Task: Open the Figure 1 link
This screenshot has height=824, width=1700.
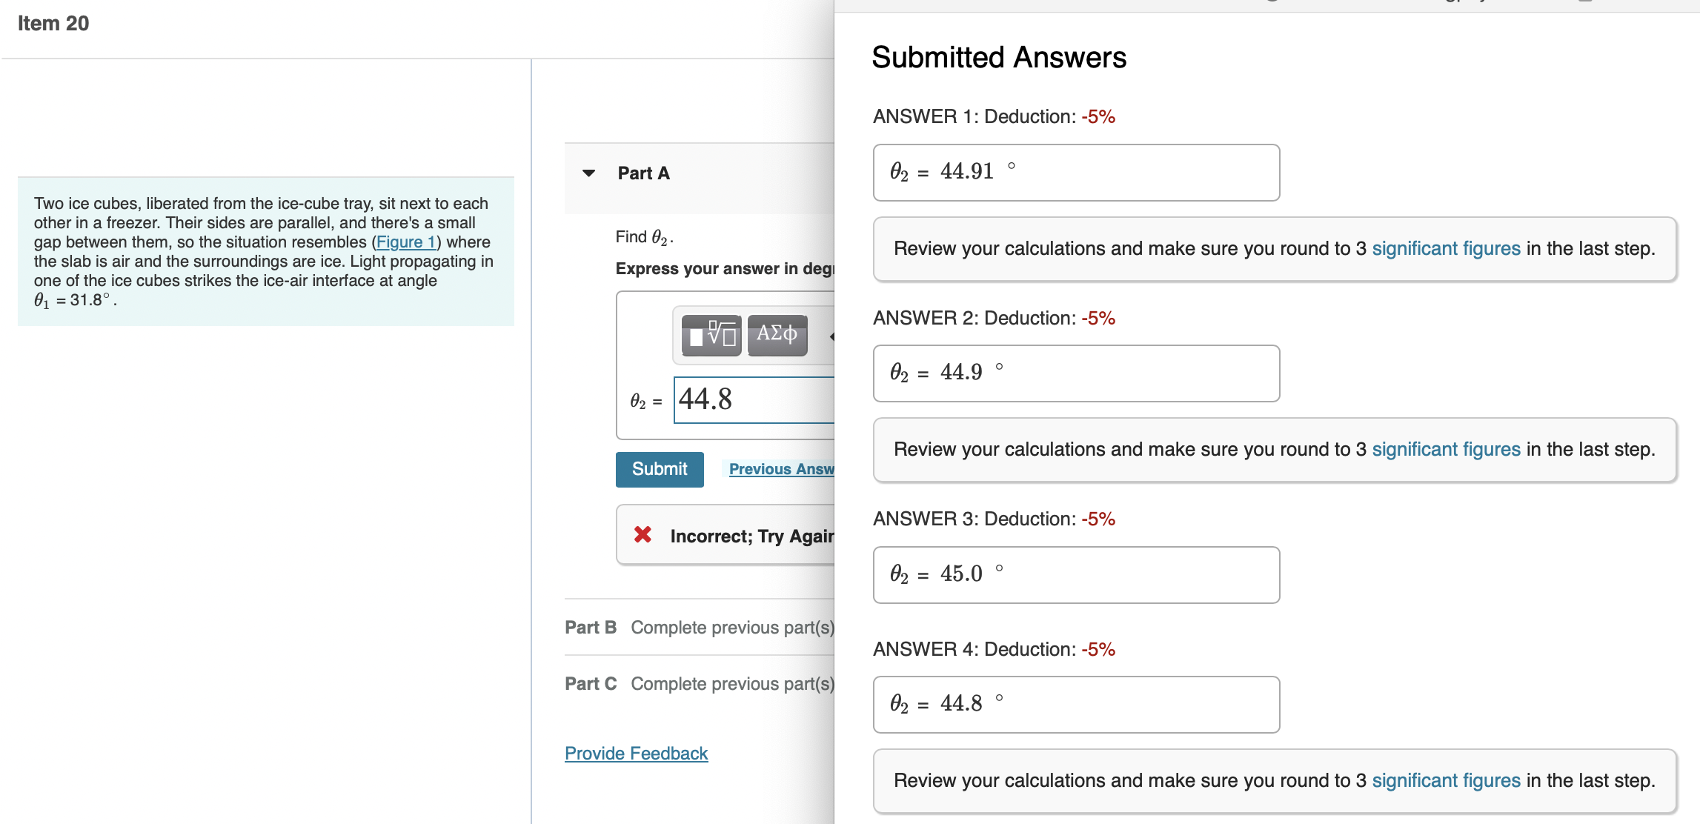Action: [406, 242]
